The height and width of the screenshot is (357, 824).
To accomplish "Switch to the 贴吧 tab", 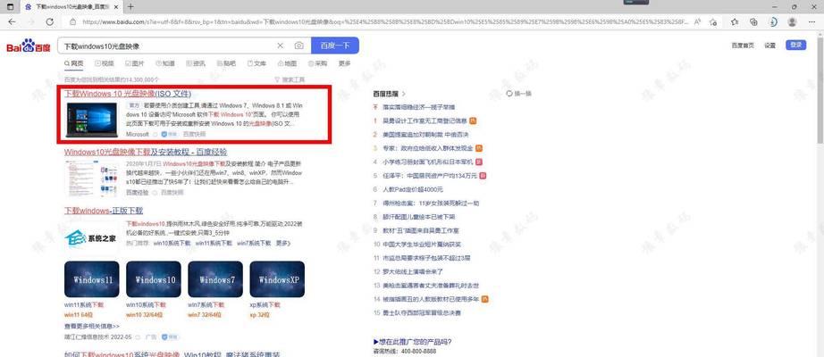I will point(226,63).
